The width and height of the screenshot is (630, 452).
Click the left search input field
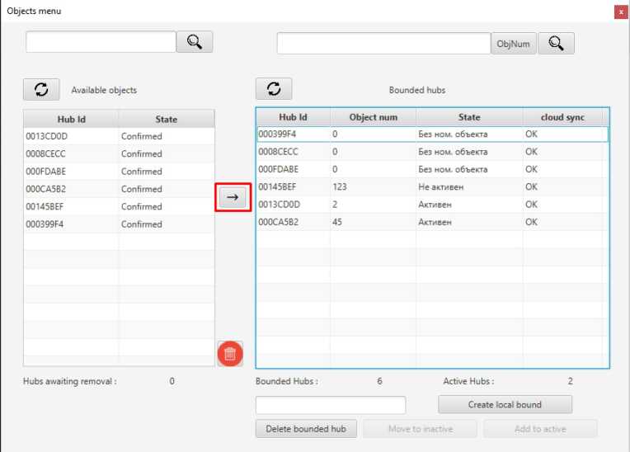(101, 42)
